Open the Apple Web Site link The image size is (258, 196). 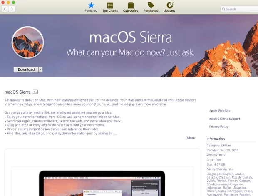pos(219,111)
